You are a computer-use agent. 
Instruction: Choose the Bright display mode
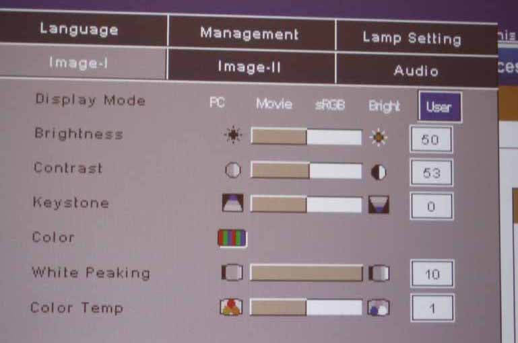[x=384, y=106]
